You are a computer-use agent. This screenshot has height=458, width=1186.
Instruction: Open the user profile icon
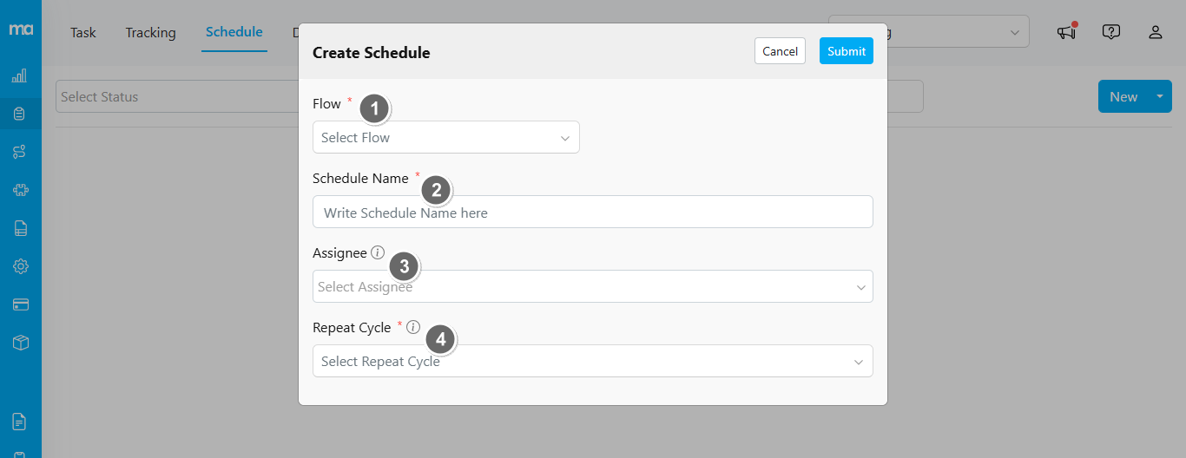[x=1155, y=32]
